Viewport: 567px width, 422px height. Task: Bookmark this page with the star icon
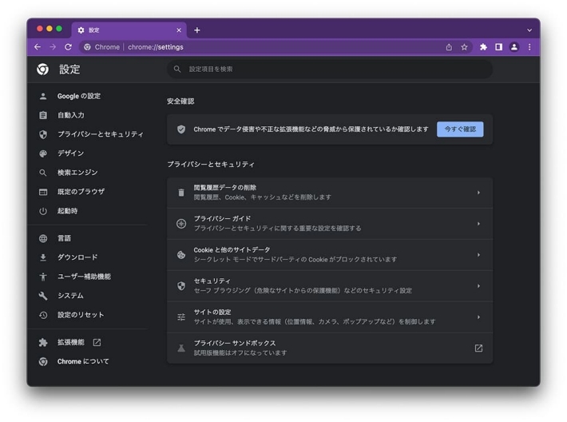pyautogui.click(x=464, y=47)
